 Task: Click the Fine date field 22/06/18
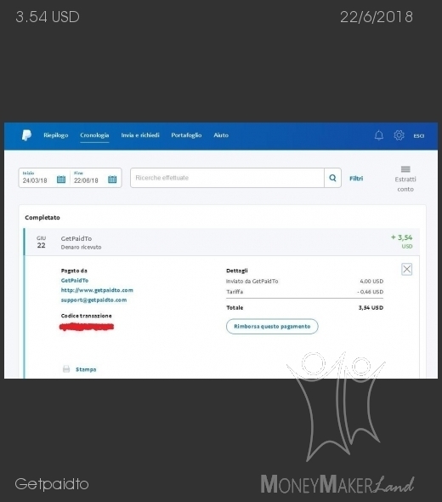(96, 178)
